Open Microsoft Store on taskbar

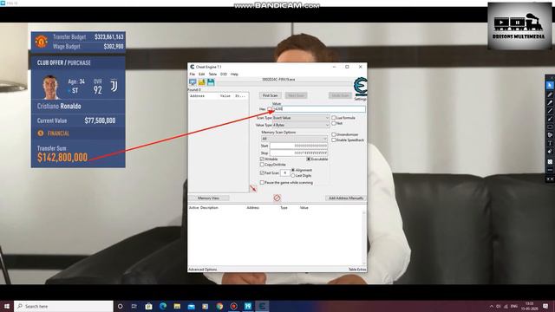pyautogui.click(x=148, y=306)
